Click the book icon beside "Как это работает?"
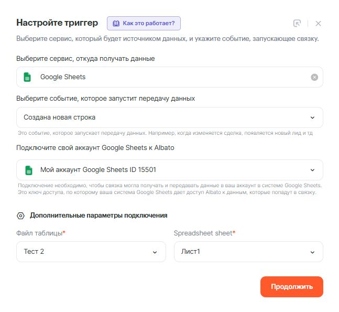 tap(116, 23)
